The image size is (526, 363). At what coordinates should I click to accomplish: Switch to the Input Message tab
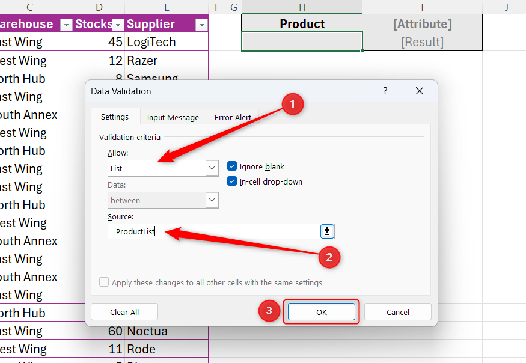[173, 117]
